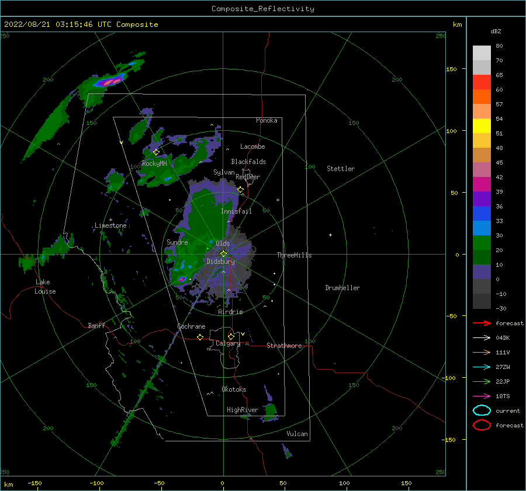Click the magenta 39-42 dBZ color swatch
Screen dimensions: 526x491
click(482, 184)
